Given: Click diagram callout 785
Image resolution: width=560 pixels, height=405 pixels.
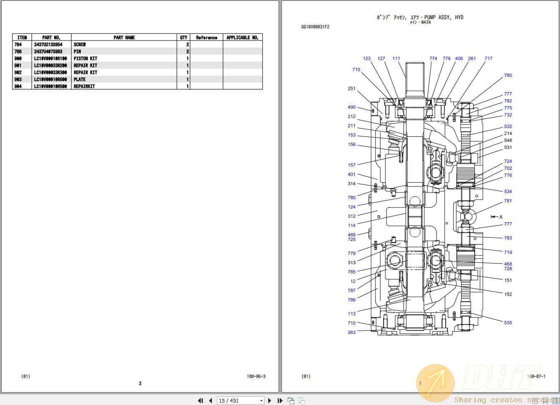Looking at the screenshot, I should (351, 272).
